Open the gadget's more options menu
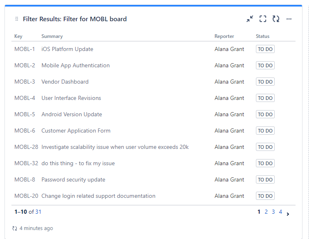309x239 pixels. coord(289,19)
